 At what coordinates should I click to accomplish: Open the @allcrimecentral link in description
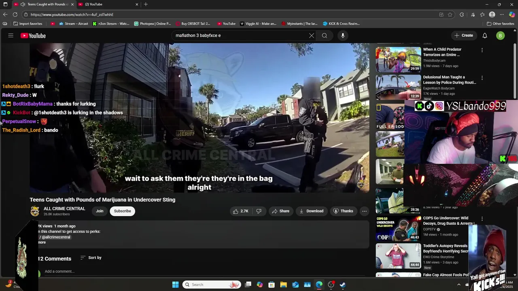pyautogui.click(x=56, y=237)
